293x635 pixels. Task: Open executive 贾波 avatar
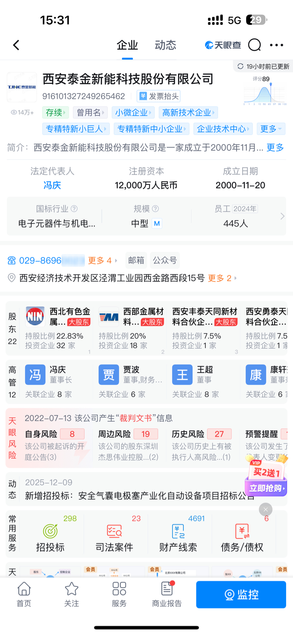109,375
